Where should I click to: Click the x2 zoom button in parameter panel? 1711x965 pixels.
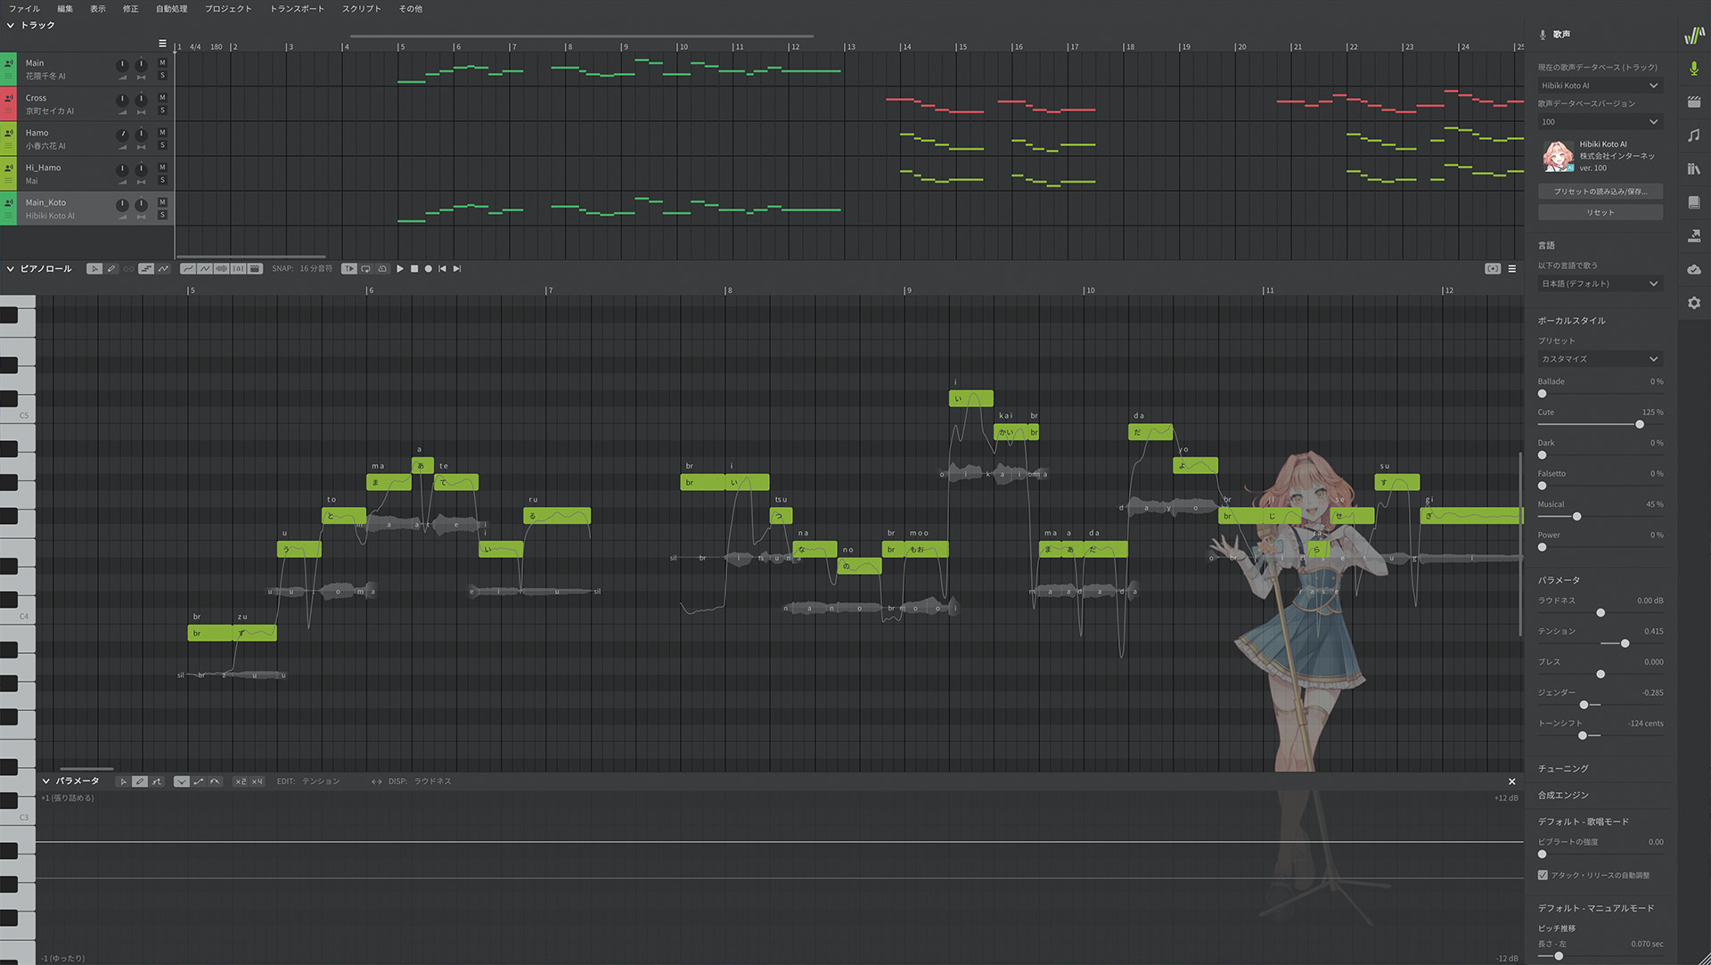point(241,781)
